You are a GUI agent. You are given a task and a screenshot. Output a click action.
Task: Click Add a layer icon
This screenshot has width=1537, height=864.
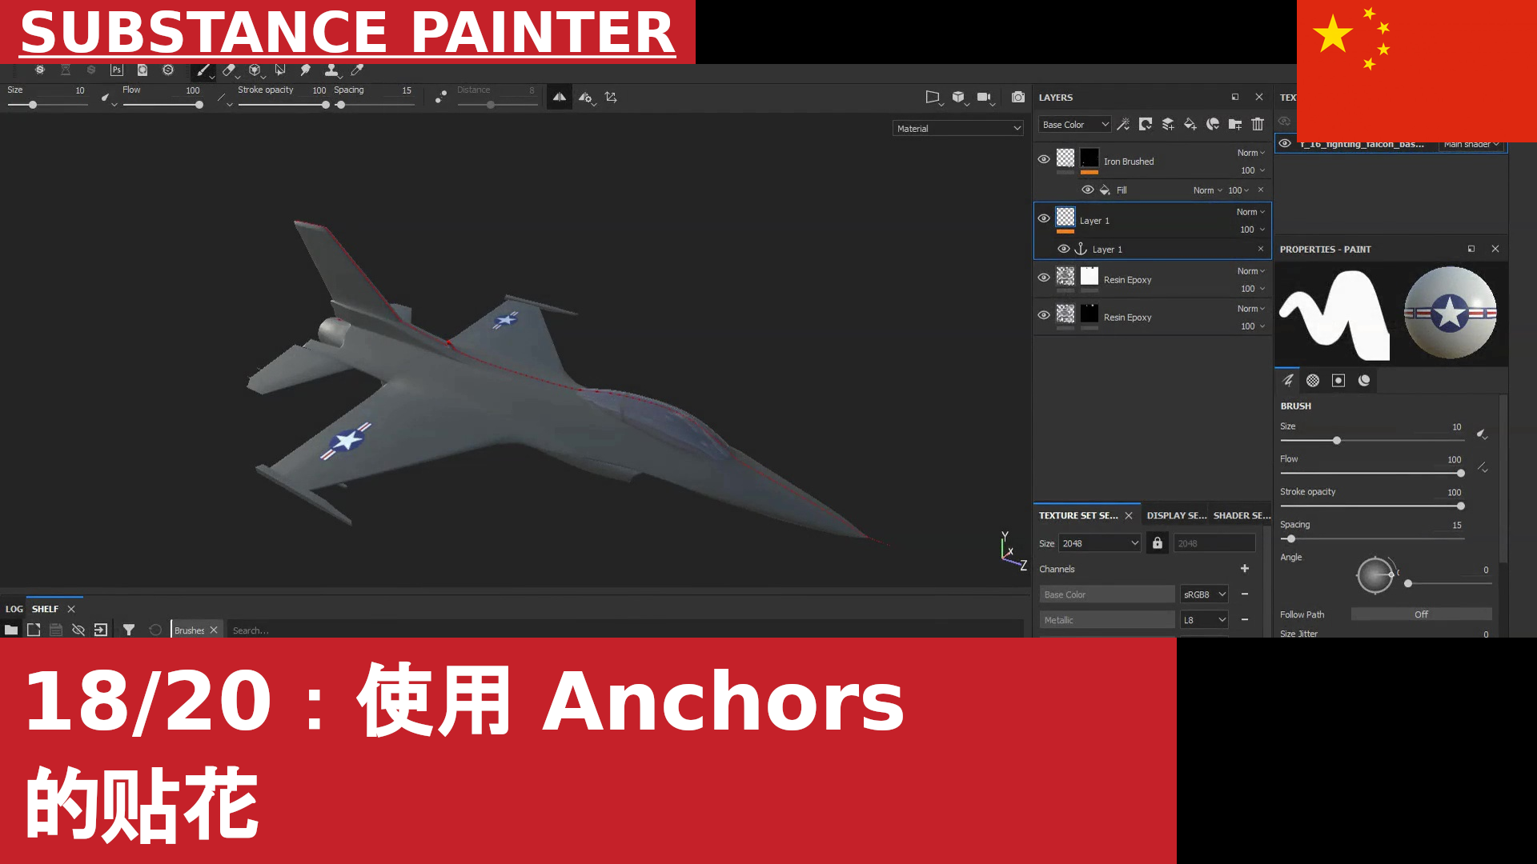(x=1168, y=125)
